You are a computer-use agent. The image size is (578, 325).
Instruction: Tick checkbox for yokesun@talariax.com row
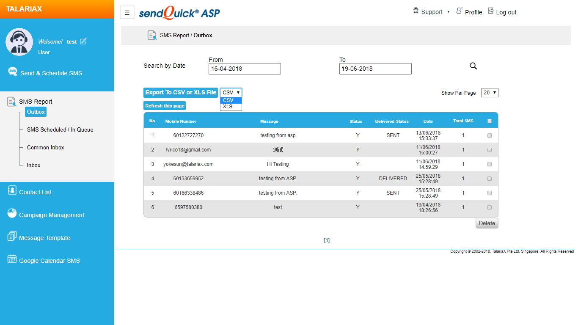tap(490, 164)
